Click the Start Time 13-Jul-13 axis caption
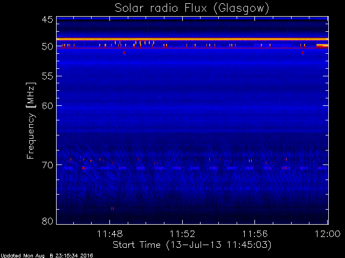345x258 pixels. (x=192, y=245)
